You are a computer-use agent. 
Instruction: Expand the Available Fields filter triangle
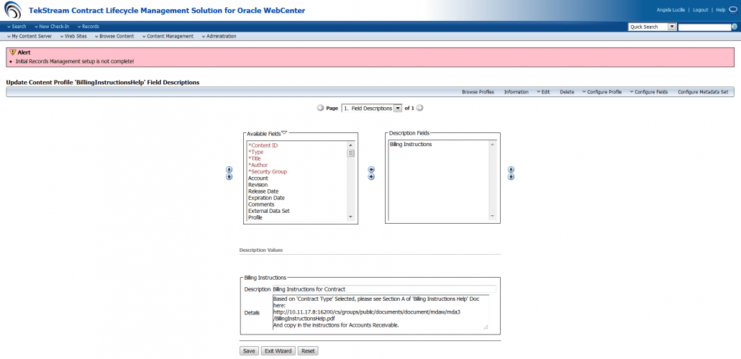point(284,132)
